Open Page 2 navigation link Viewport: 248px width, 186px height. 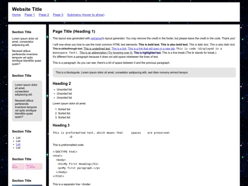click(44, 15)
